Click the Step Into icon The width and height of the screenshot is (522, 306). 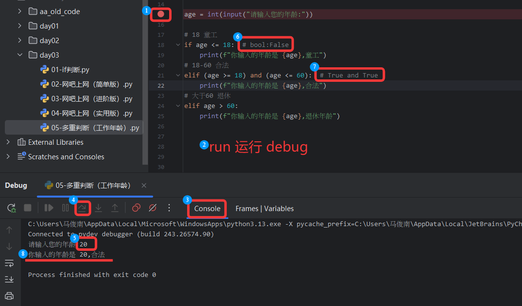point(98,208)
